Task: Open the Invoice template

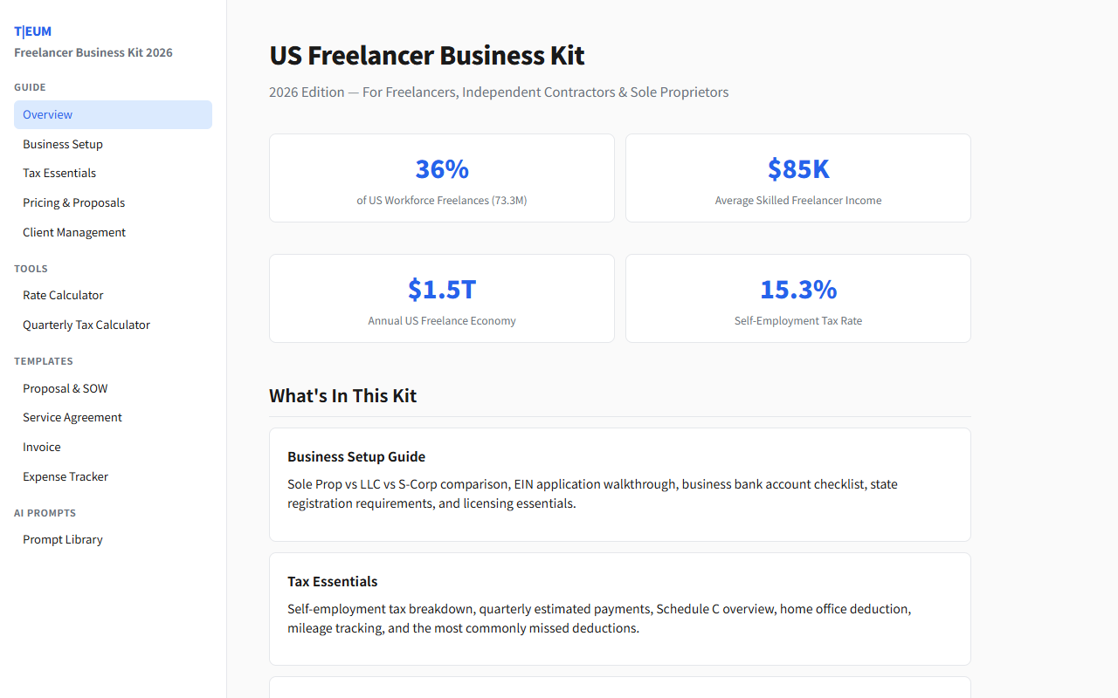Action: tap(41, 447)
